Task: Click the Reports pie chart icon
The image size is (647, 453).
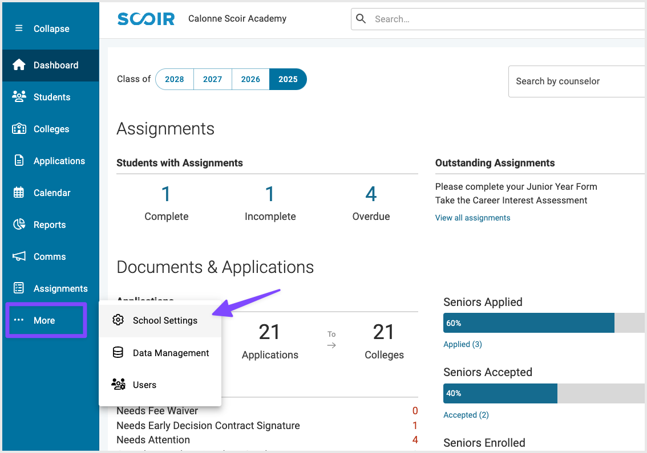Action: click(x=19, y=225)
